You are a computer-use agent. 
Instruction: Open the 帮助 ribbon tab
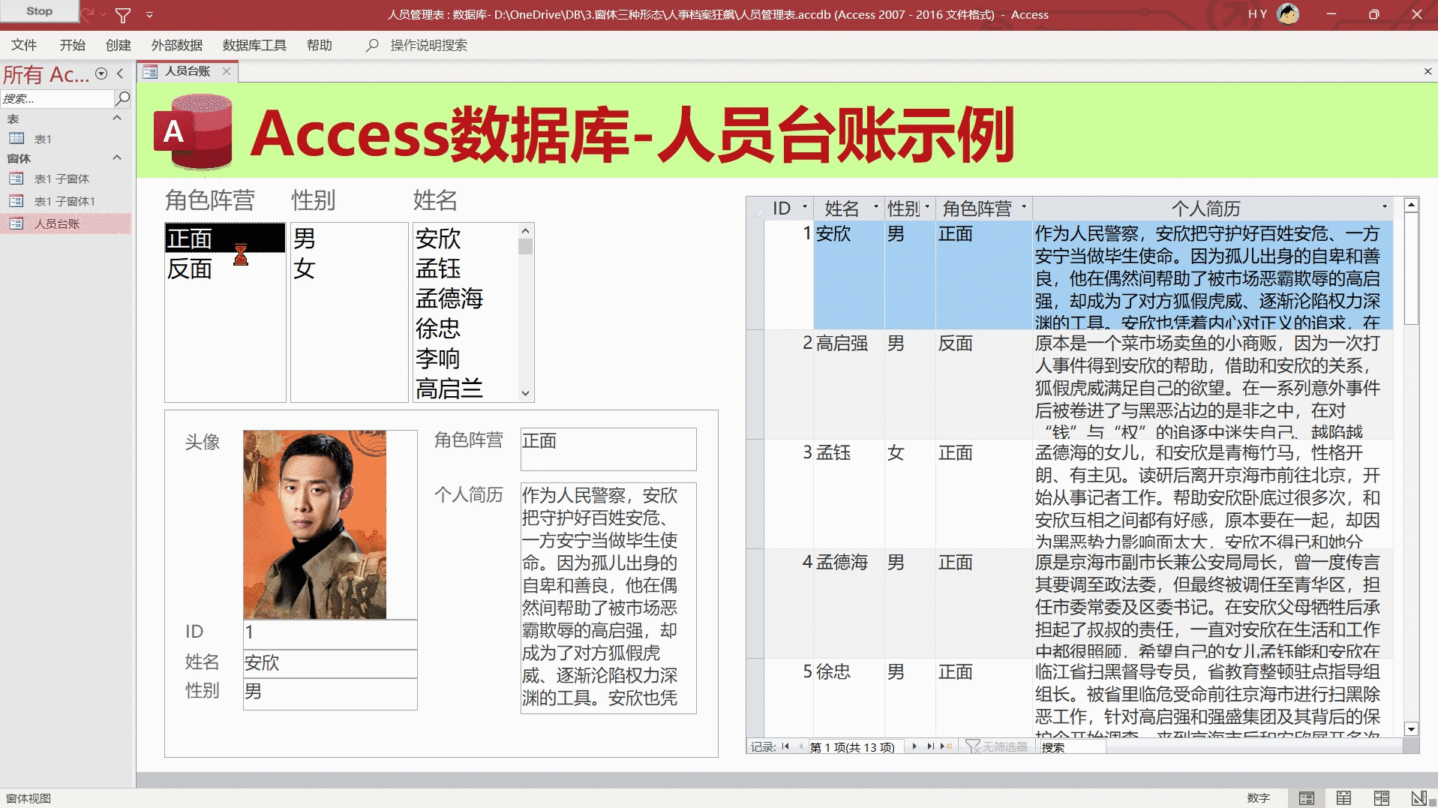click(x=320, y=45)
